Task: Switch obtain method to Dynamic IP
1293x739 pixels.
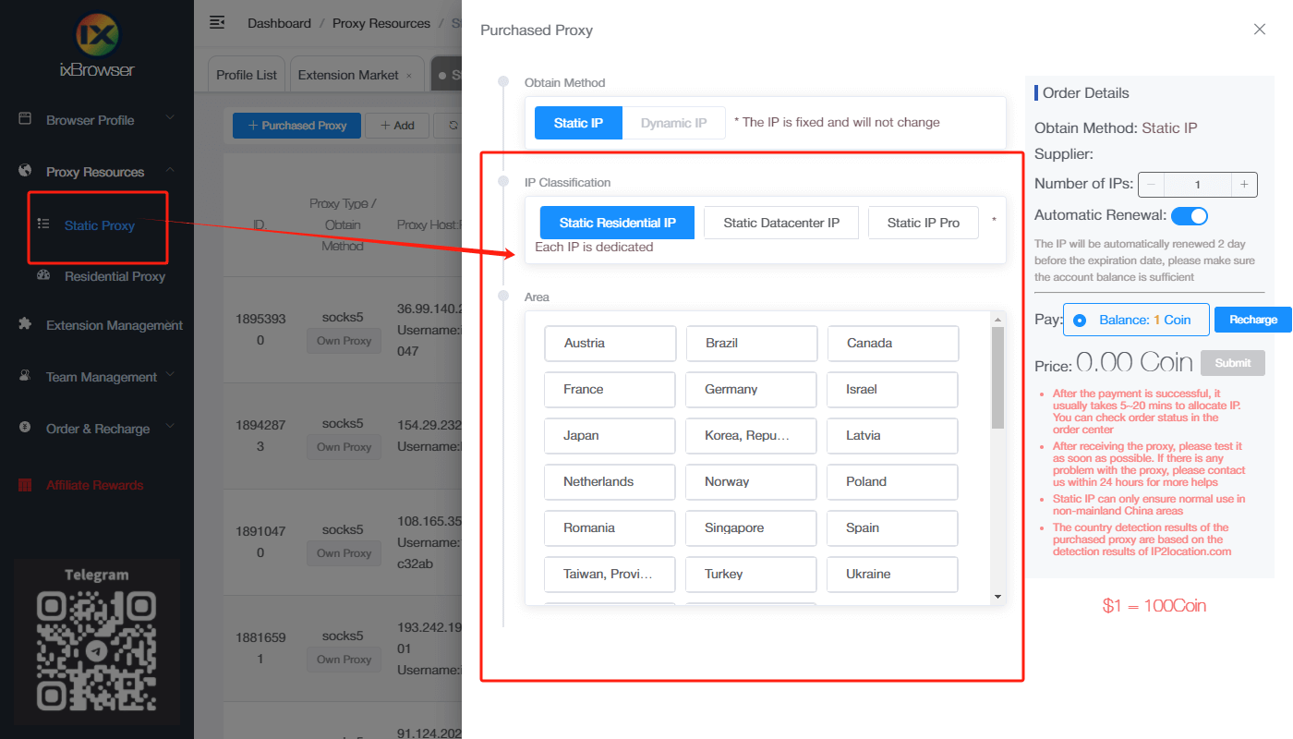Action: coord(673,121)
